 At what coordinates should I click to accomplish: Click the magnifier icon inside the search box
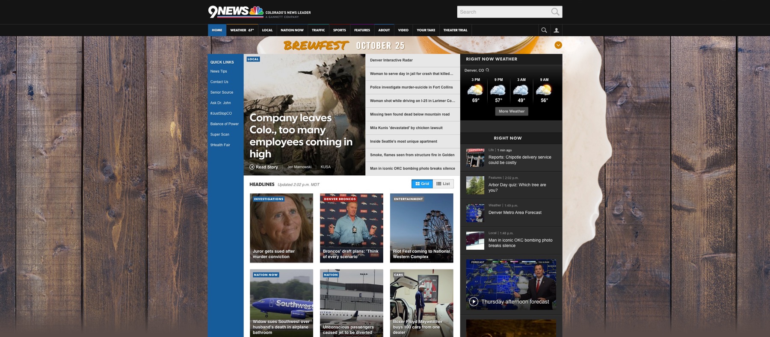coord(555,12)
